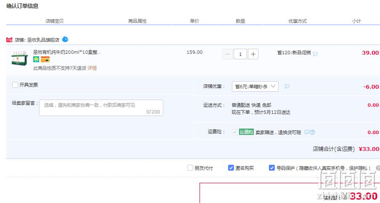
Task: Decrease quantity with the minus button
Action: (x=227, y=54)
